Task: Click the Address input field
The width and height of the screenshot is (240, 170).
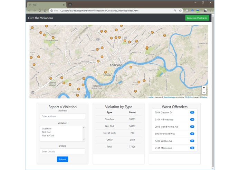Action: [63, 116]
